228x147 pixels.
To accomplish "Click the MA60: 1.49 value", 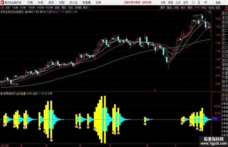I will [71, 12].
